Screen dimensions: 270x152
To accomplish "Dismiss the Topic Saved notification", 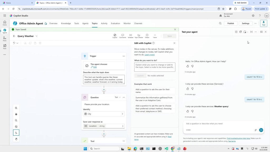I will pyautogui.click(x=175, y=30).
